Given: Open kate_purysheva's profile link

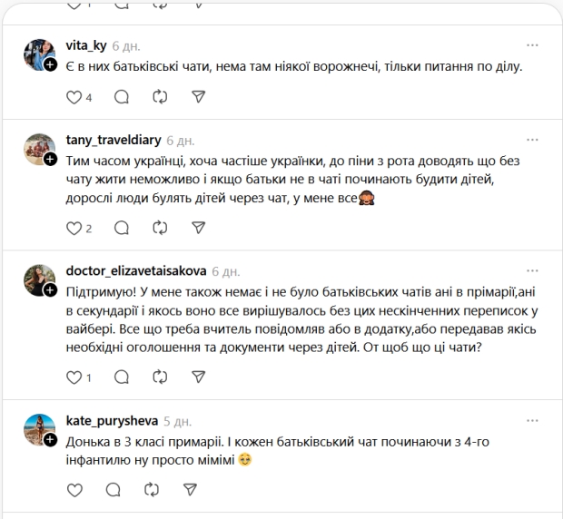Looking at the screenshot, I should tap(113, 421).
